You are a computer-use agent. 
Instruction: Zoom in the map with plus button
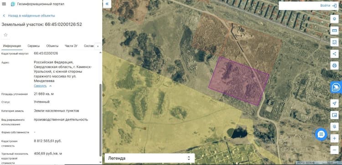pyautogui.click(x=334, y=138)
